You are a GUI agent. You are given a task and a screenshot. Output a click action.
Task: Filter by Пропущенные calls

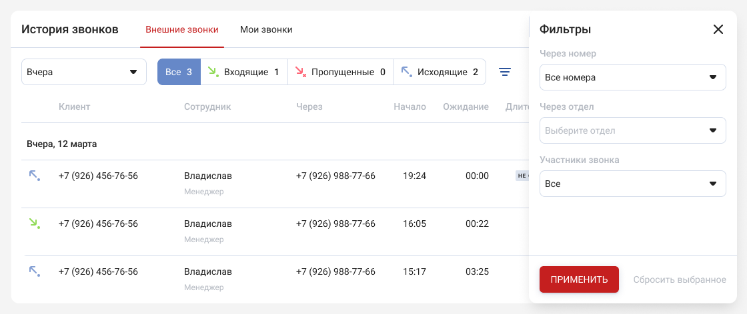(x=340, y=72)
